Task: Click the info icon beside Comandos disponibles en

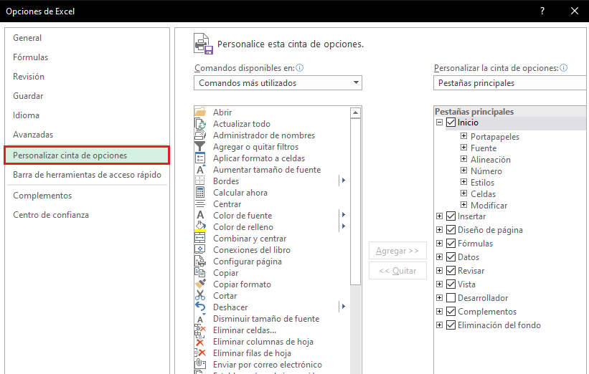Action: pyautogui.click(x=299, y=68)
